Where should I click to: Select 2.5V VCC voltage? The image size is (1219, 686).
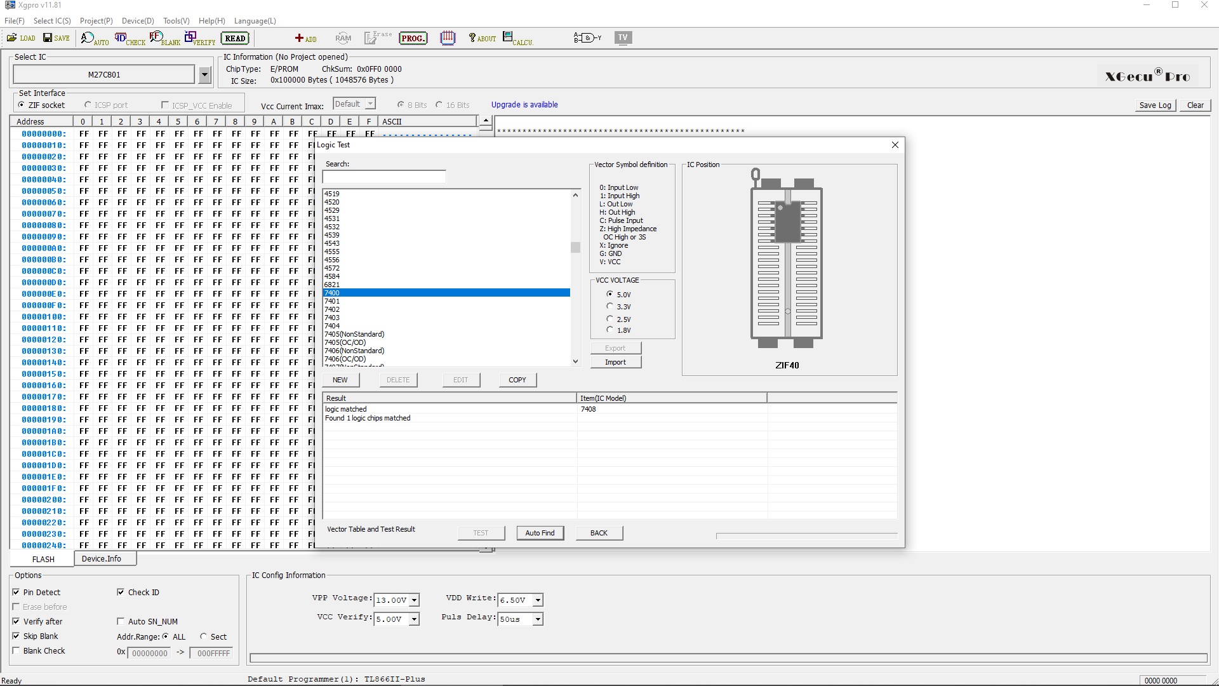618,319
